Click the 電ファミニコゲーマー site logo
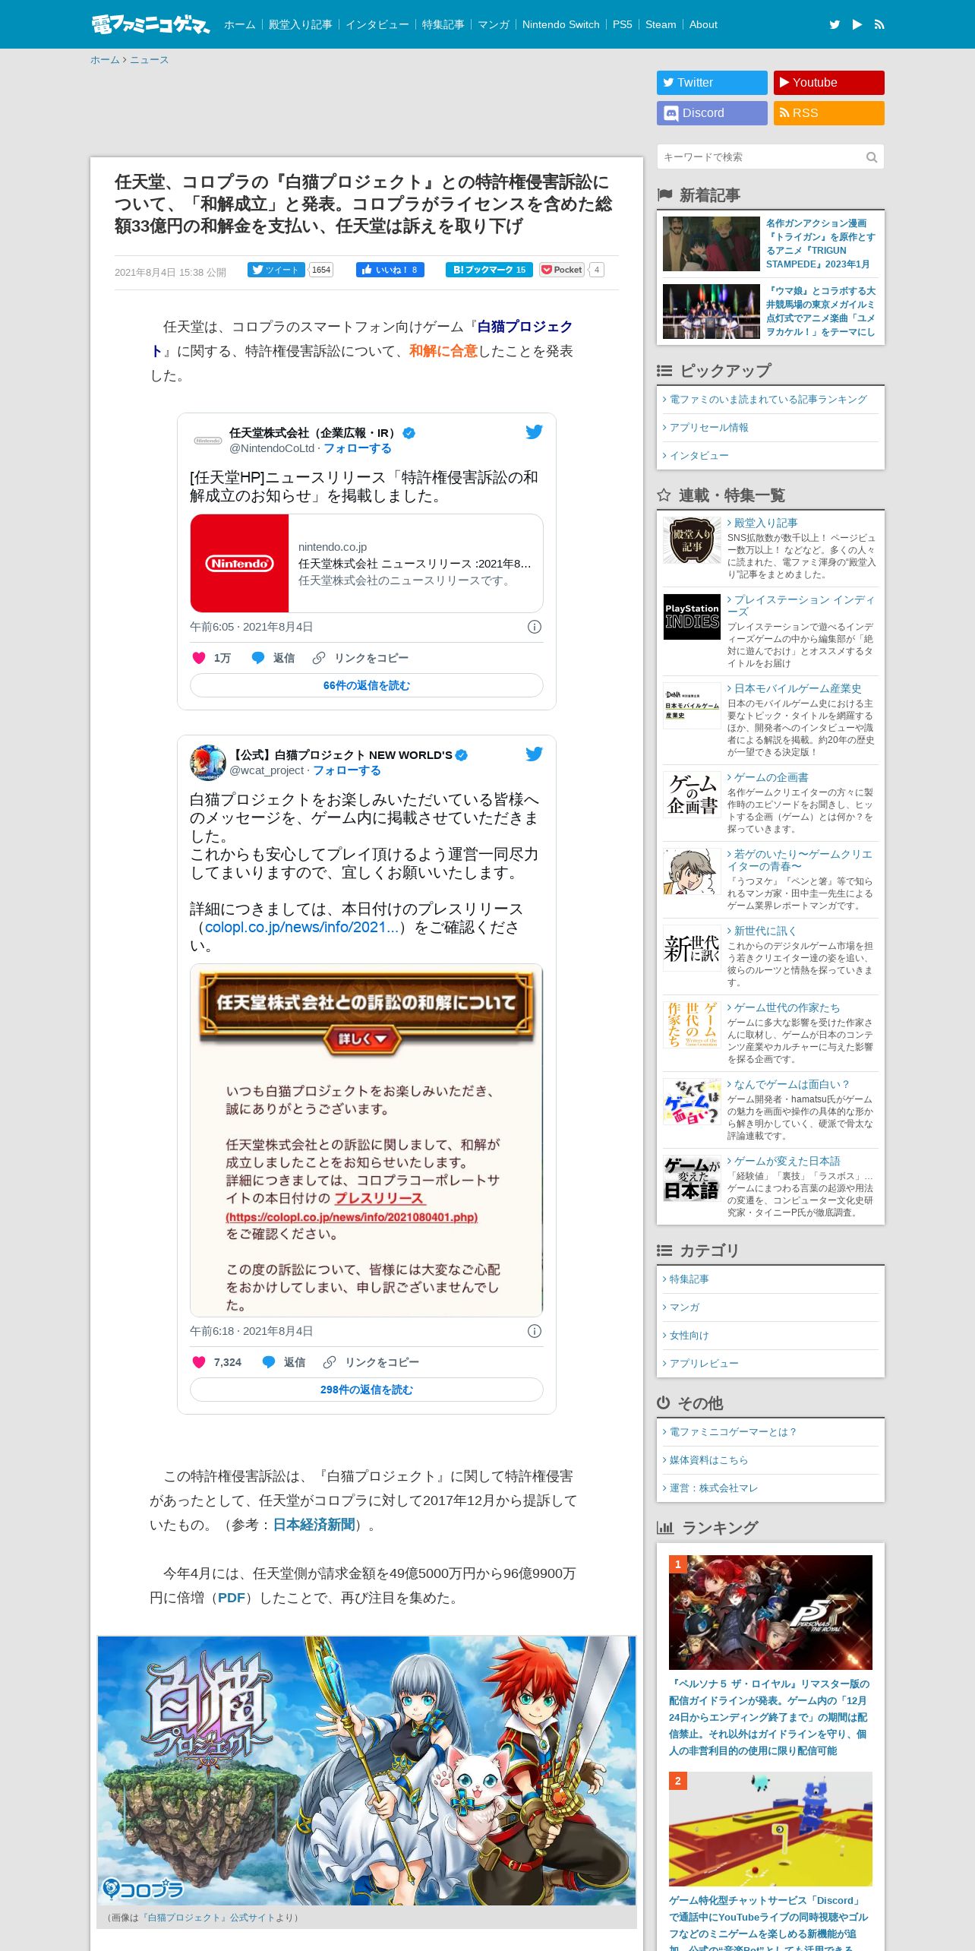 pos(150,24)
